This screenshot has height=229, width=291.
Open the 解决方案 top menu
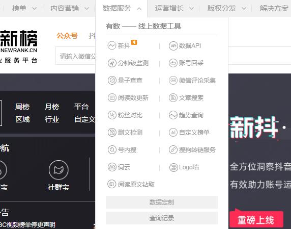274,8
